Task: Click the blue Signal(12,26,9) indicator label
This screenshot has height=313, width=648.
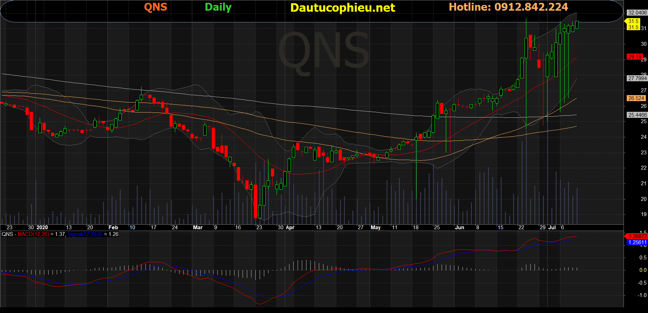Action: (85, 234)
